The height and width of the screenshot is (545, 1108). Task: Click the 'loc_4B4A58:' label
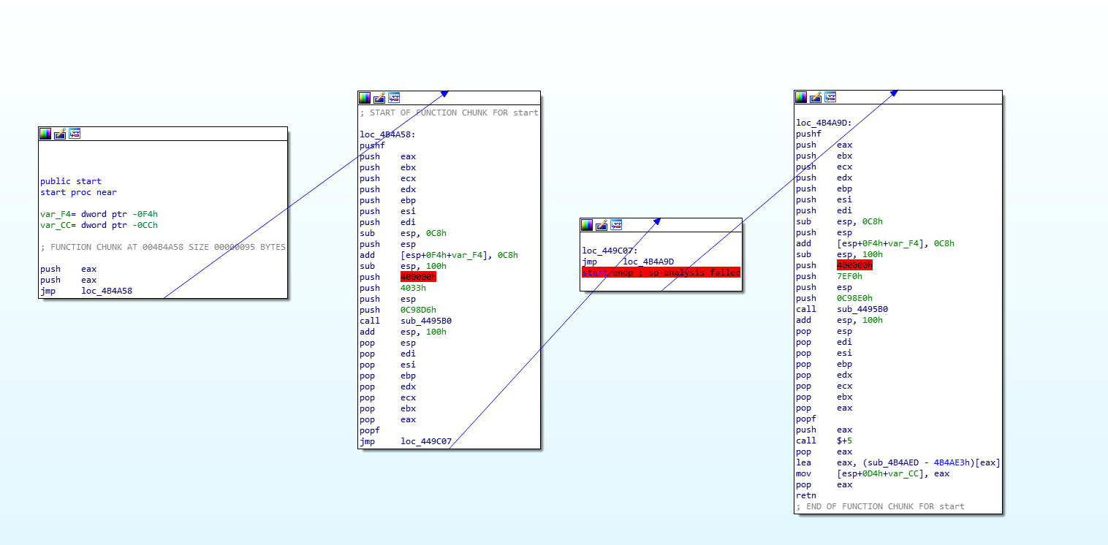(x=388, y=134)
